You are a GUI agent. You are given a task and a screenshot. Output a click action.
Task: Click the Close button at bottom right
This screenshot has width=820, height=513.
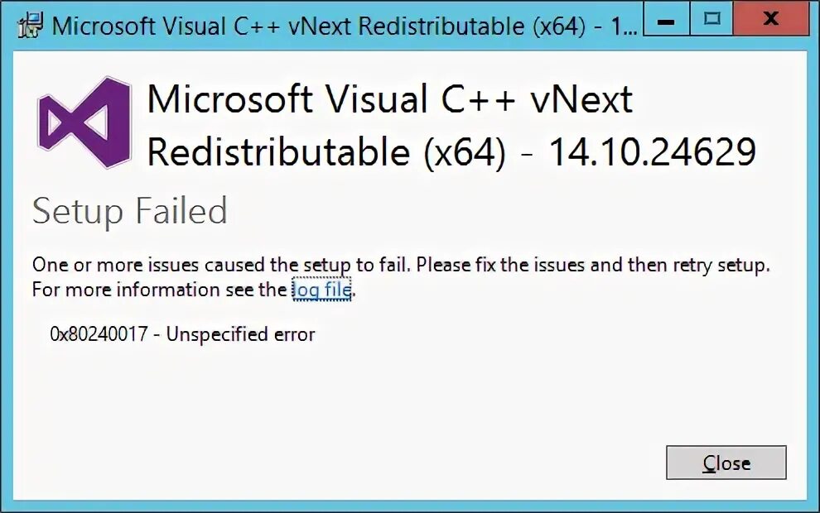(726, 463)
